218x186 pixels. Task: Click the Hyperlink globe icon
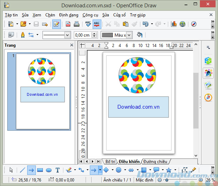coord(182,24)
